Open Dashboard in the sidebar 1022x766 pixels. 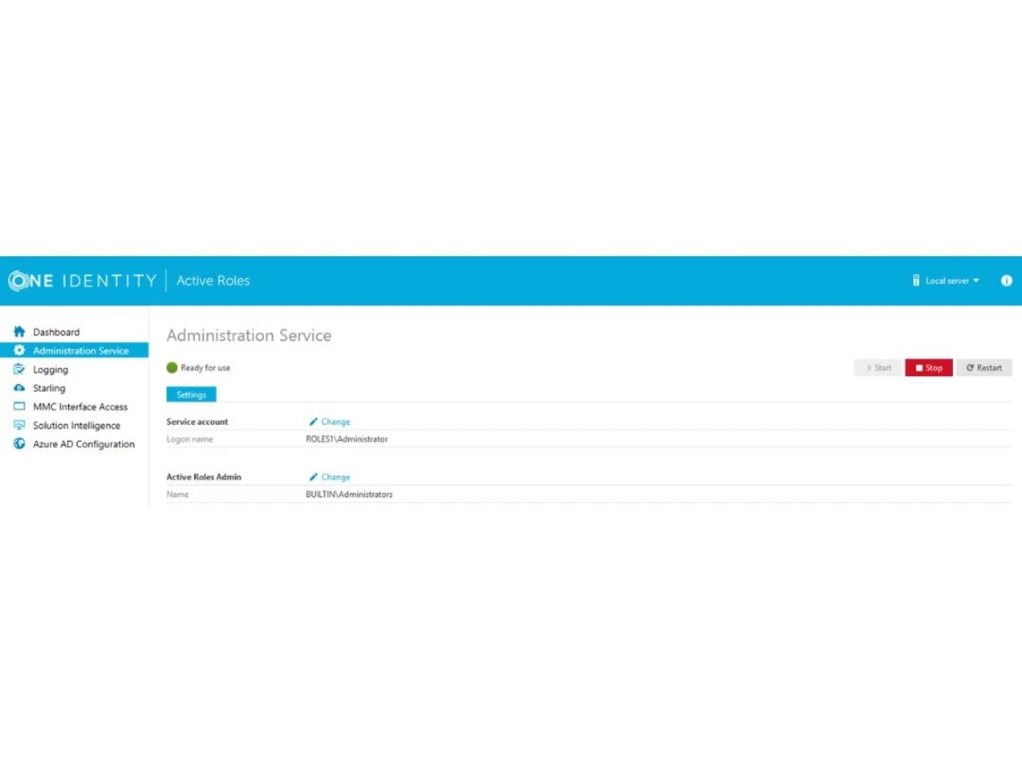click(x=56, y=332)
